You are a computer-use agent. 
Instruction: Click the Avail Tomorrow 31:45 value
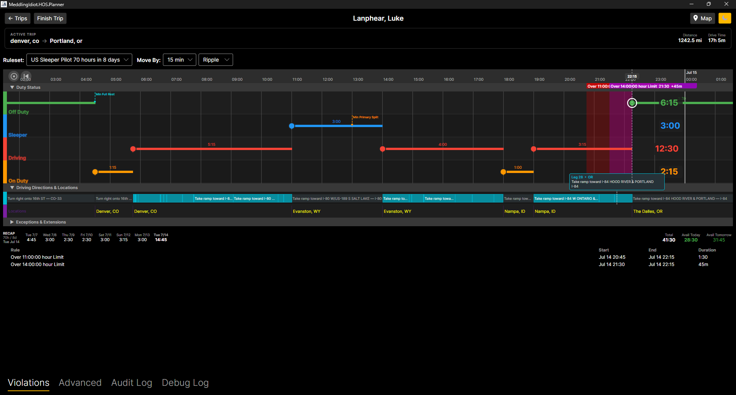click(x=719, y=240)
